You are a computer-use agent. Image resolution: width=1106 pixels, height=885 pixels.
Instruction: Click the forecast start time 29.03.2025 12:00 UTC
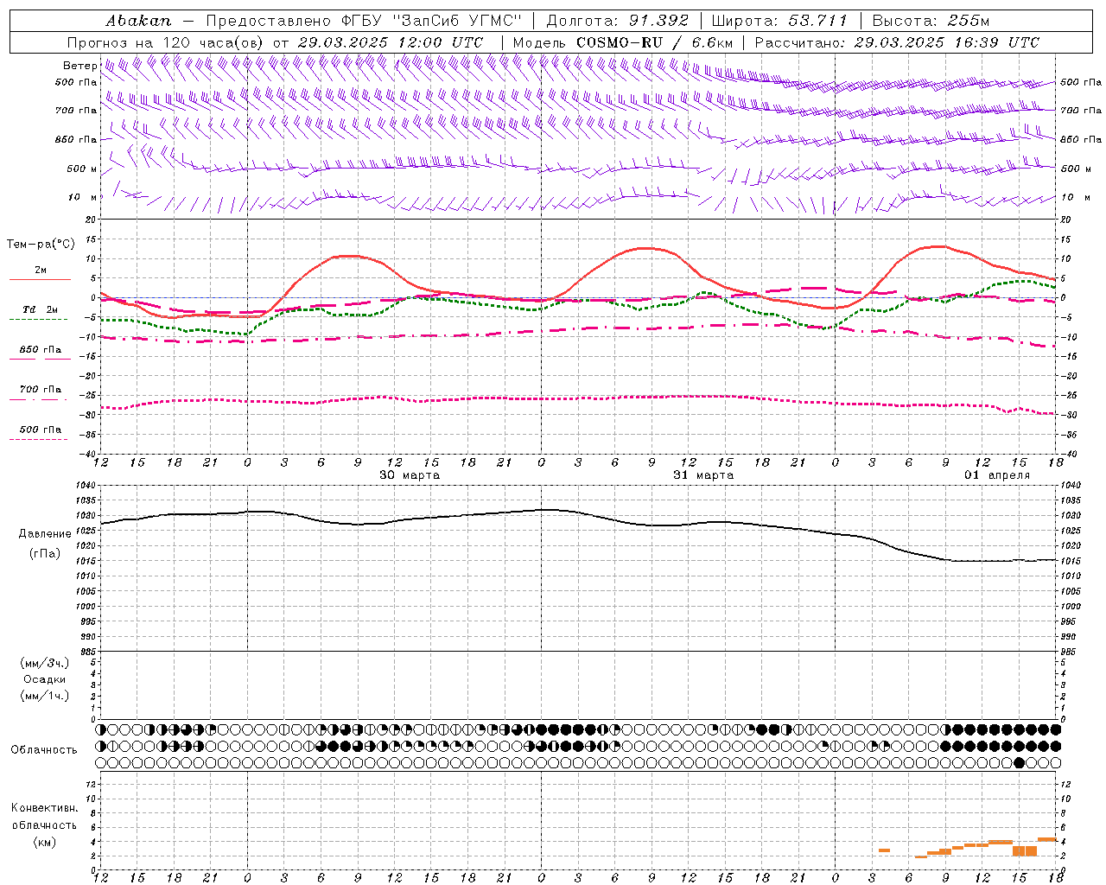tap(391, 42)
